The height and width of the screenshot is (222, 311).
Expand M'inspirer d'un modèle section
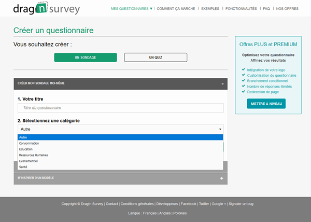[121, 178]
